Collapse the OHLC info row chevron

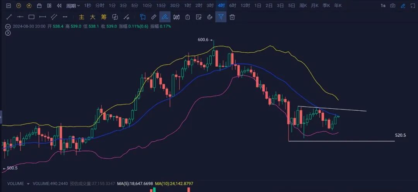pos(8,26)
